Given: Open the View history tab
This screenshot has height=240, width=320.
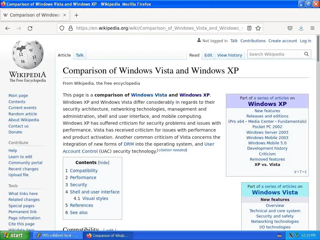Looking at the screenshot, I should pos(230,55).
